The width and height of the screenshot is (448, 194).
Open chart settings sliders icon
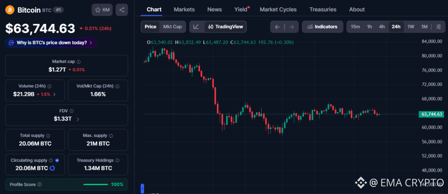point(438,27)
